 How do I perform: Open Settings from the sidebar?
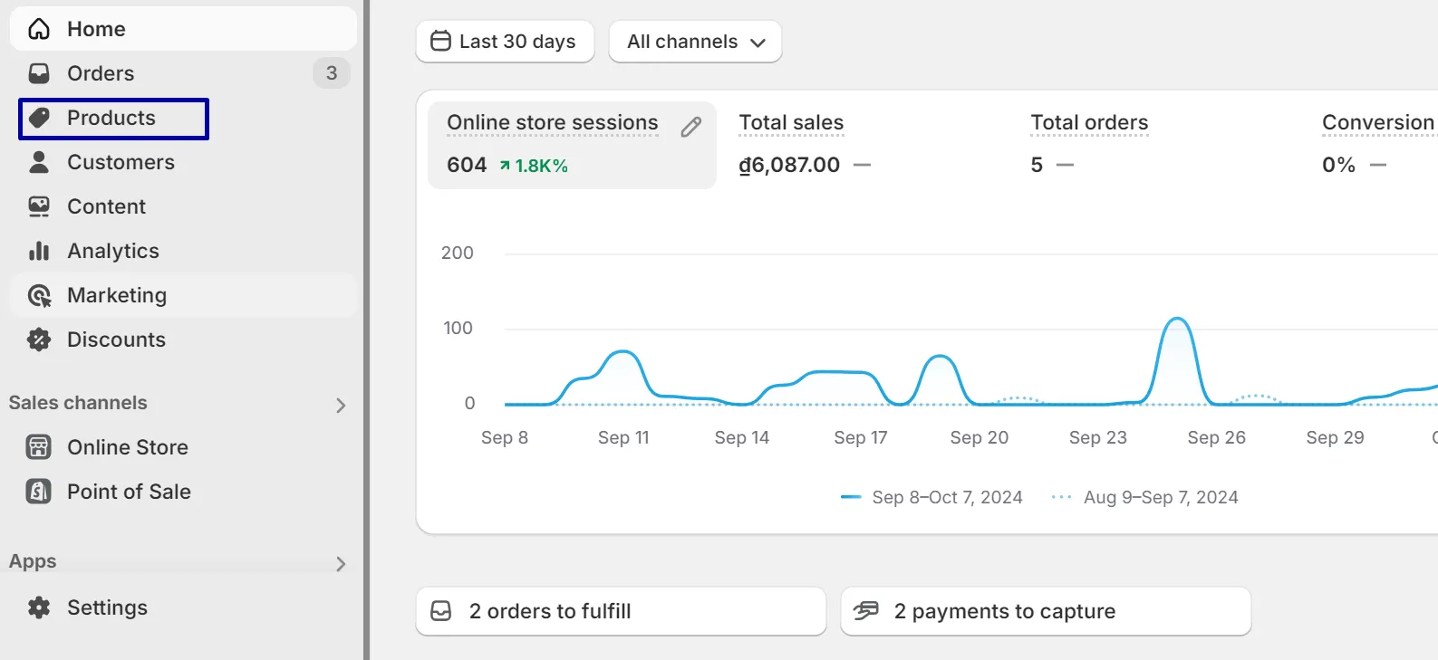(183, 607)
